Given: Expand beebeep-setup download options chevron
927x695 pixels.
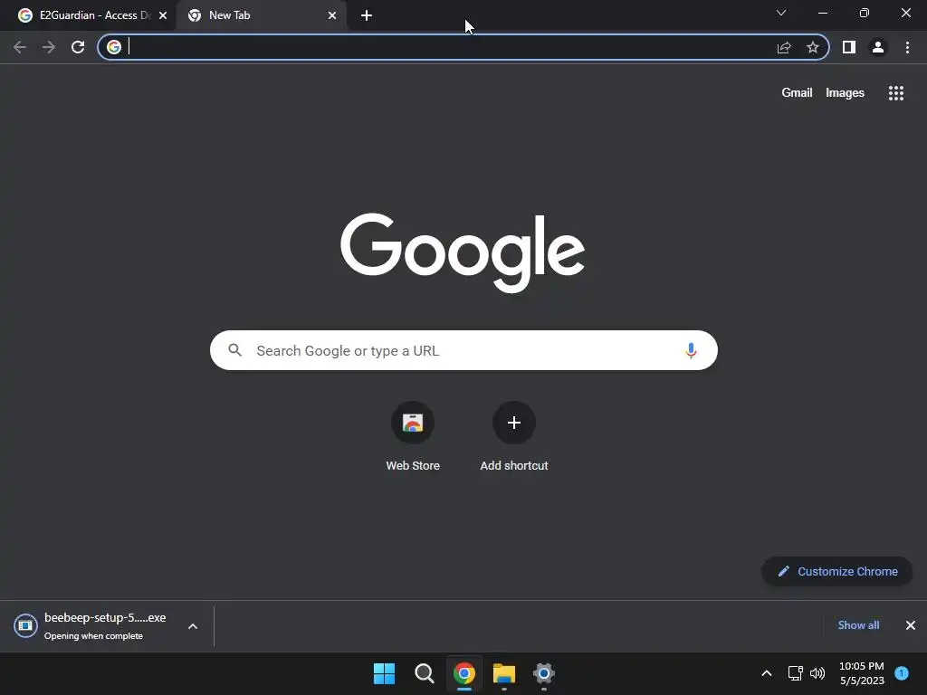Looking at the screenshot, I should click(x=193, y=626).
